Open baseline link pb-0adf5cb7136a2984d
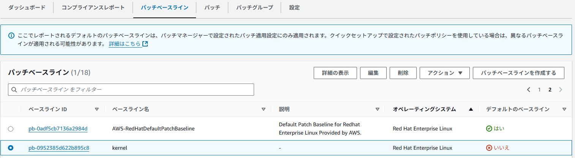575x158 pixels. (x=58, y=129)
